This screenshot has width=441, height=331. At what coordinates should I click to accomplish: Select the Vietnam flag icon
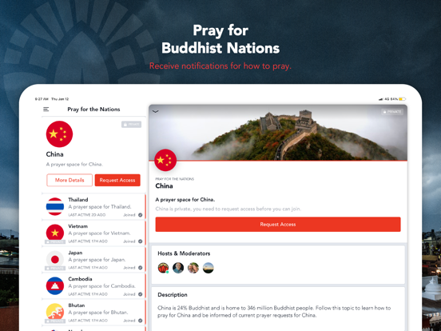coord(55,233)
